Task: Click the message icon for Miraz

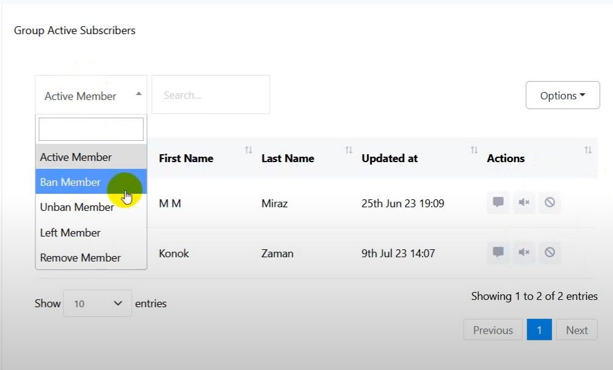Action: pyautogui.click(x=498, y=202)
